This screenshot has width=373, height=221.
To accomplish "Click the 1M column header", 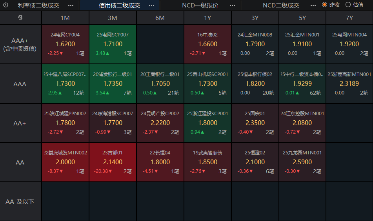I will coord(65,18).
